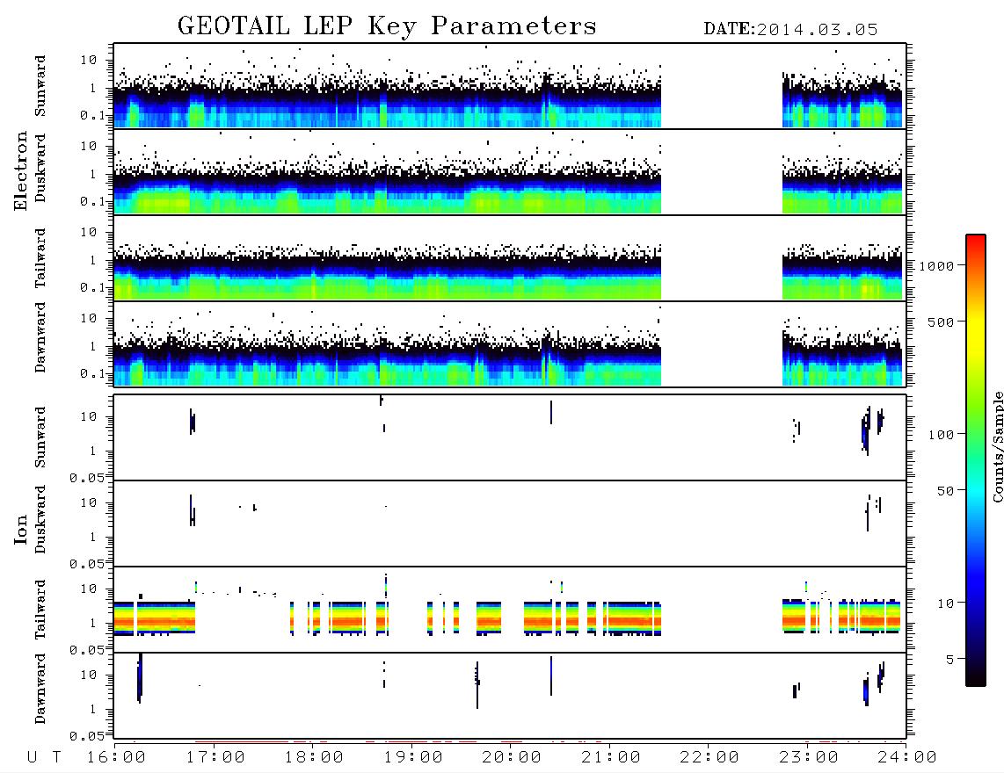Click the Electron Sunward spectrogram panel
This screenshot has height=773, width=1004.
click(510, 86)
